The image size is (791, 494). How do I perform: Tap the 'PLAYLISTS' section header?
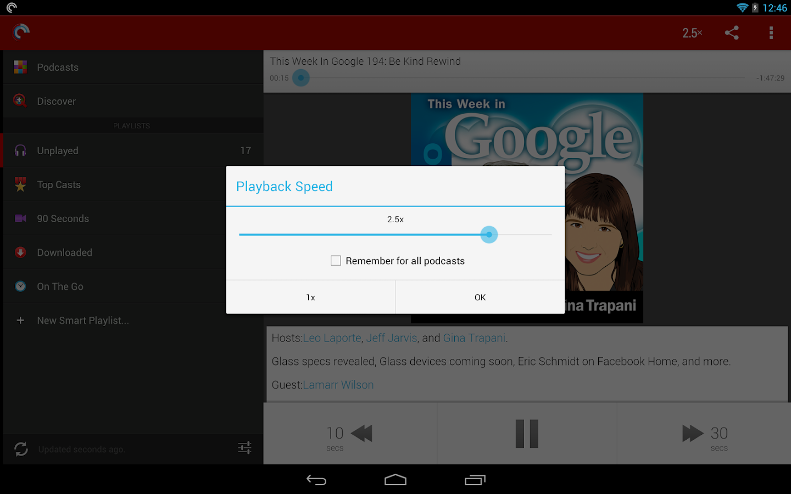132,126
